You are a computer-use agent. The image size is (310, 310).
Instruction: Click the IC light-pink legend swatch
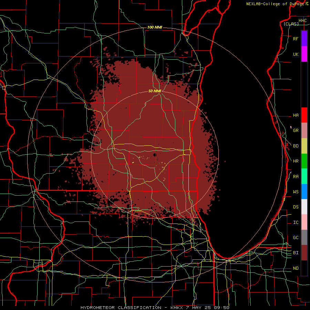[x=304, y=222]
